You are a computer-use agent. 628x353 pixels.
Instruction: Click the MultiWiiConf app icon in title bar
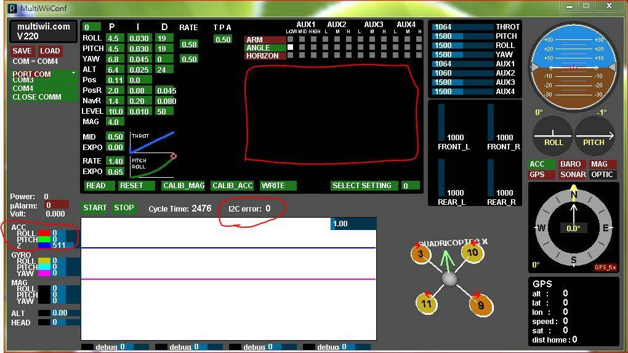click(12, 9)
